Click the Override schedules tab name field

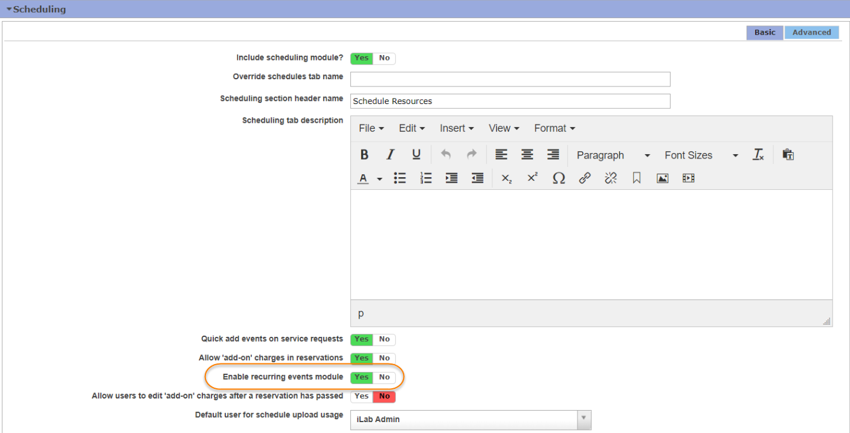pyautogui.click(x=510, y=79)
